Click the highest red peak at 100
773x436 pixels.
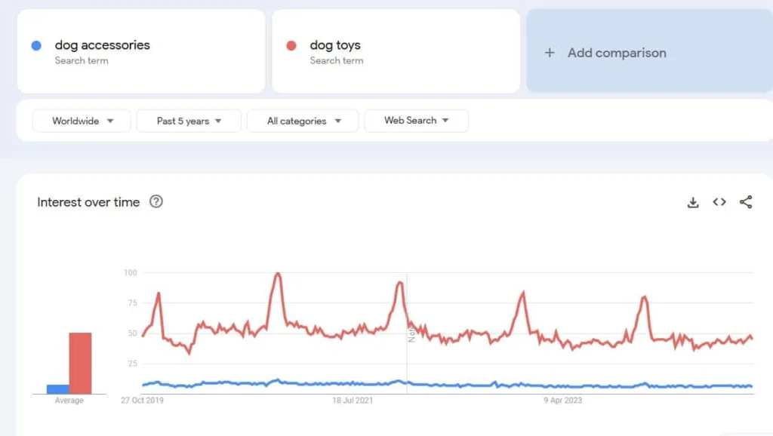click(279, 274)
